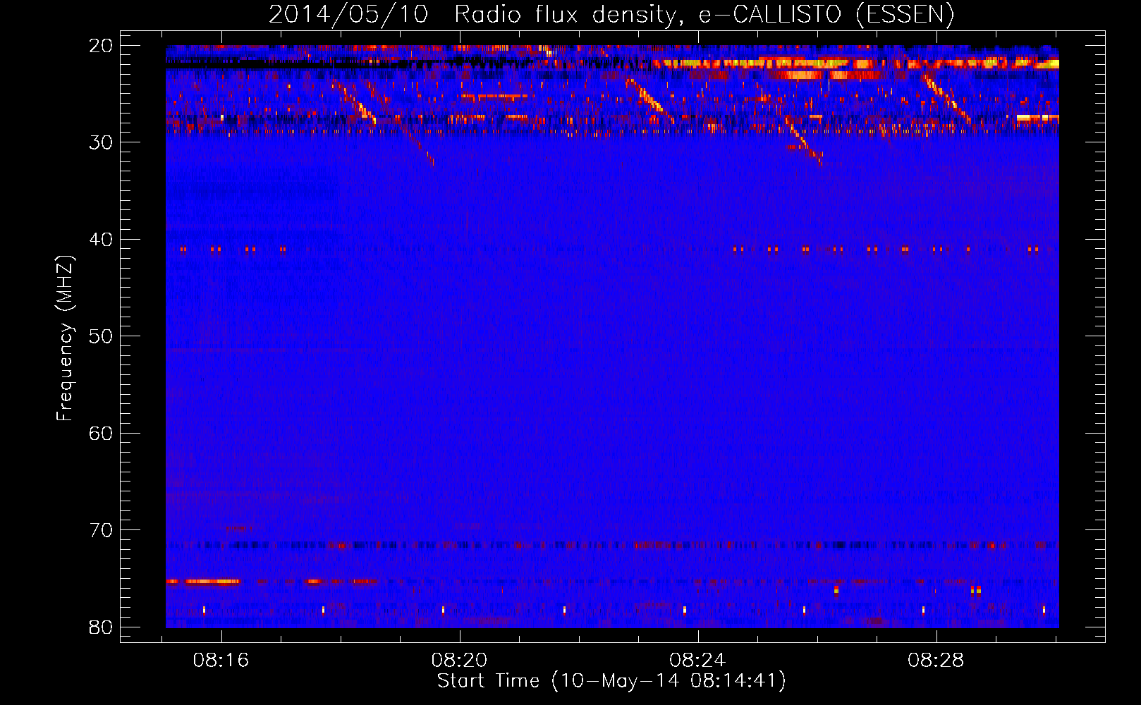
Task: Select the 40 MHz frequency label
Action: 101,239
